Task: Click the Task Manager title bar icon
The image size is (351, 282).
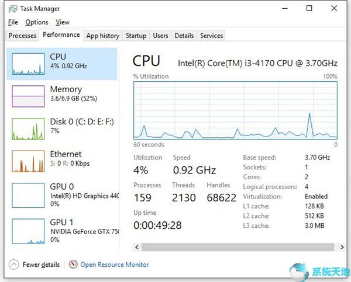Action: (x=13, y=9)
